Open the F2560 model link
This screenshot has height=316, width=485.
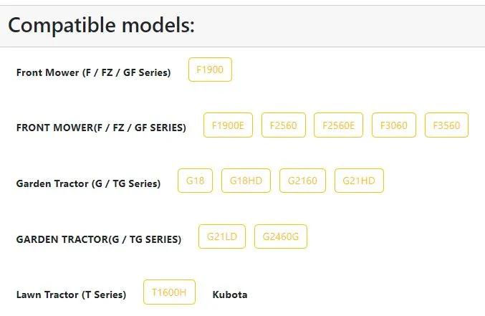click(x=283, y=125)
